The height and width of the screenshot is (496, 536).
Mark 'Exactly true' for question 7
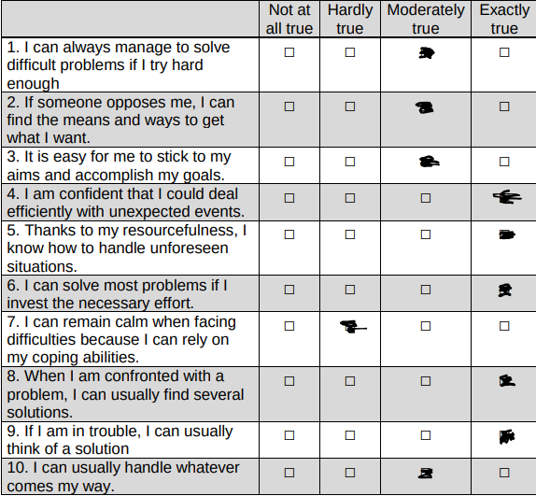pos(504,326)
